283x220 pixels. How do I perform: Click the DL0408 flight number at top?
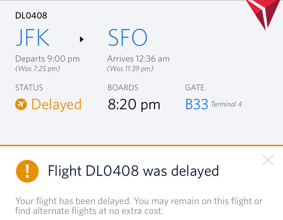pos(31,15)
